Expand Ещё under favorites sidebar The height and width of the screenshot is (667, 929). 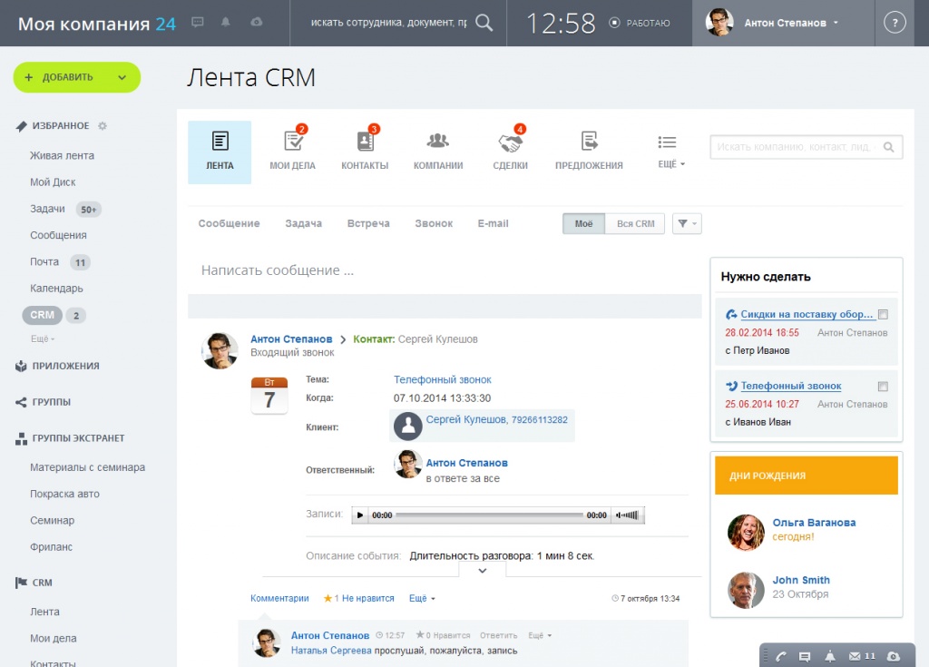[42, 338]
